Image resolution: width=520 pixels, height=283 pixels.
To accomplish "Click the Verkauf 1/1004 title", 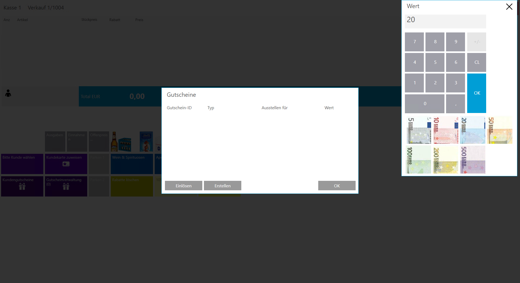I will 46,8.
